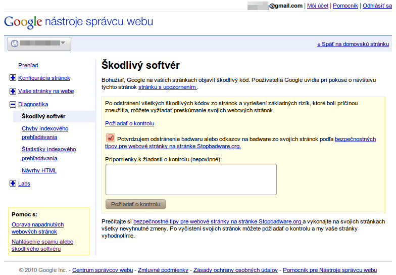Click inside the Pripomienky comments text area
Image resolution: width=396 pixels, height=275 pixels.
[x=191, y=179]
